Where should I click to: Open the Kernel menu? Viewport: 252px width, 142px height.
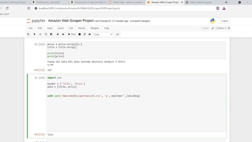82,28
